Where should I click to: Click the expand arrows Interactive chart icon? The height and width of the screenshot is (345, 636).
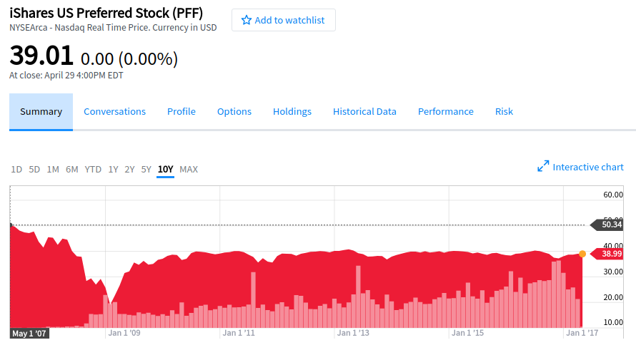pyautogui.click(x=543, y=167)
